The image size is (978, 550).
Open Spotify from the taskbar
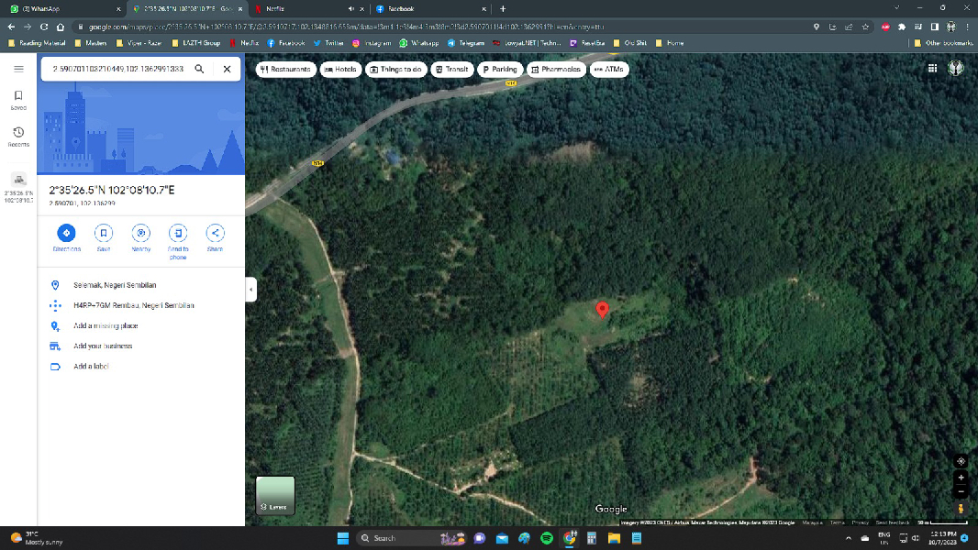click(x=547, y=538)
